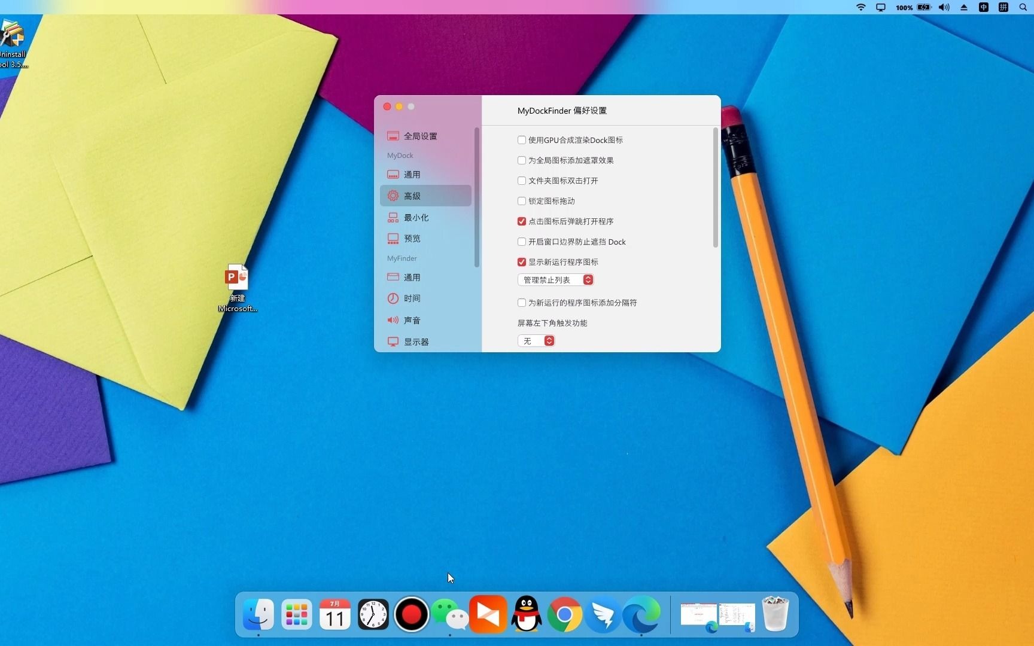Open the Trash from the dock
1034x646 pixels.
tap(775, 615)
